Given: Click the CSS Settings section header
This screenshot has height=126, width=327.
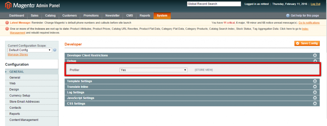Looking at the screenshot, I should (192, 104).
